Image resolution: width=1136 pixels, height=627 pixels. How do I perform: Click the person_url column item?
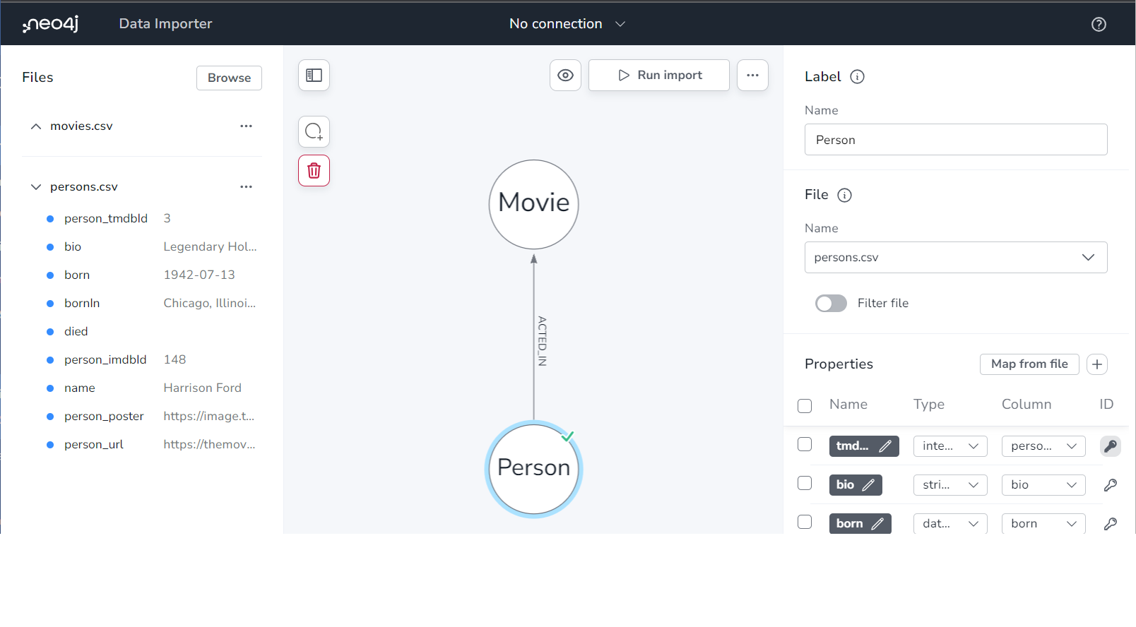(x=94, y=444)
